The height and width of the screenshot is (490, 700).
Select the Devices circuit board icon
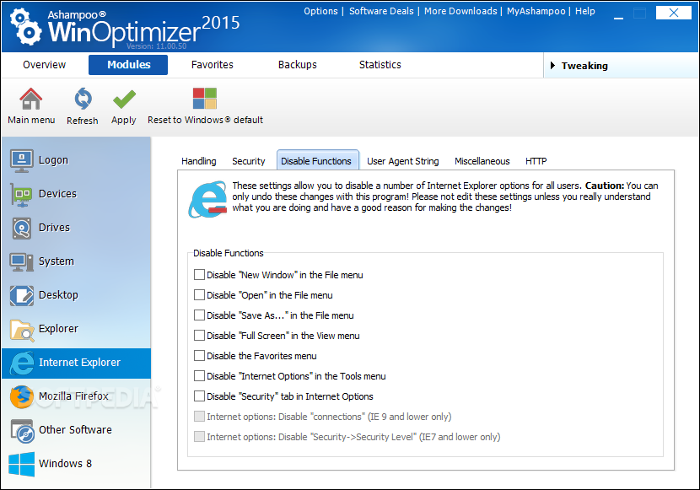21,195
